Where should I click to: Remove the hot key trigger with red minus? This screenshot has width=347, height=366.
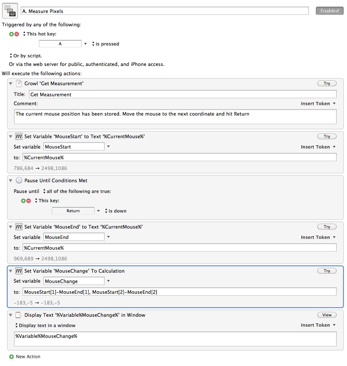point(17,34)
